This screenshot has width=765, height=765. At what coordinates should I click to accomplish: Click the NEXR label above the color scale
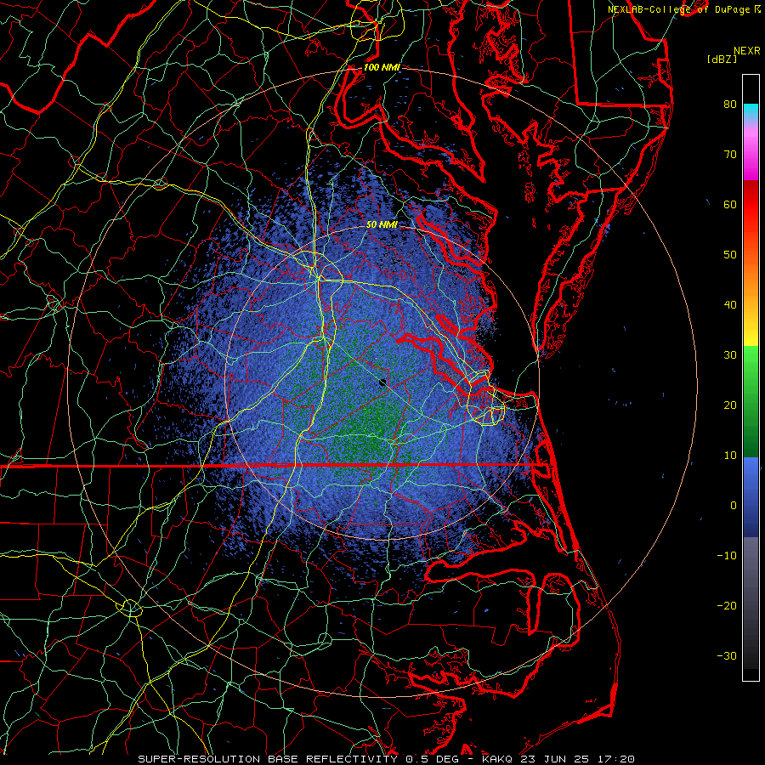coord(746,51)
